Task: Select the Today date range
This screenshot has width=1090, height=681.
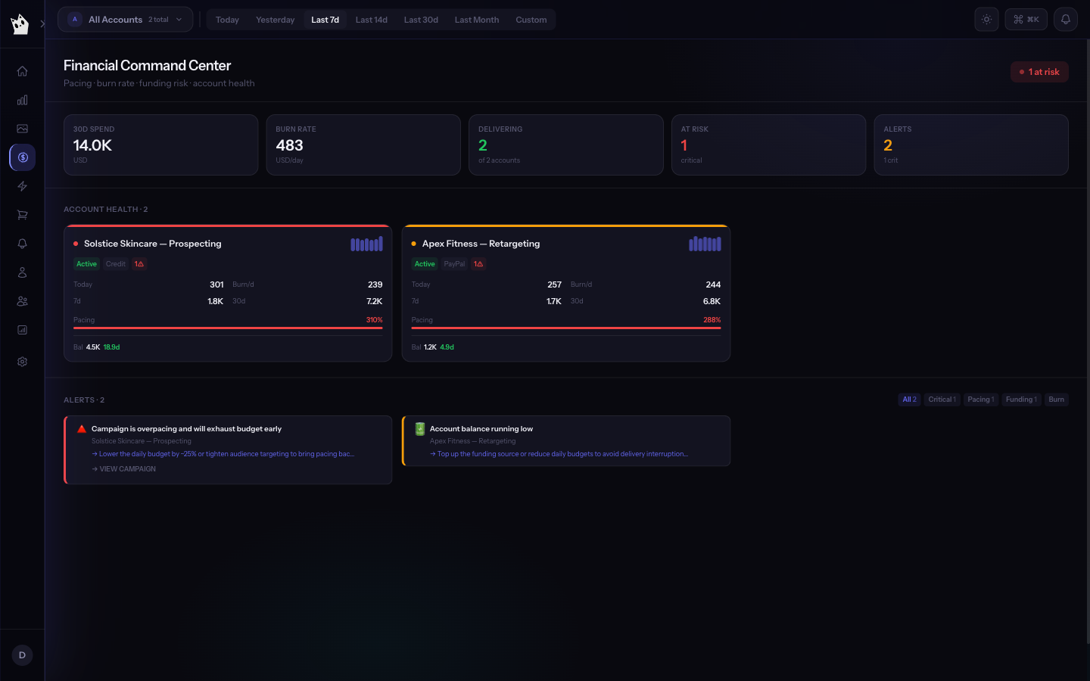Action: (x=227, y=20)
